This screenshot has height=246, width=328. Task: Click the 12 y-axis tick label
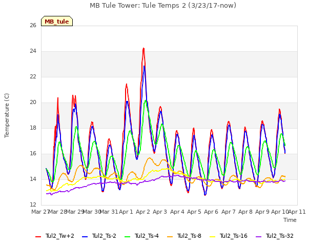tap(33, 205)
